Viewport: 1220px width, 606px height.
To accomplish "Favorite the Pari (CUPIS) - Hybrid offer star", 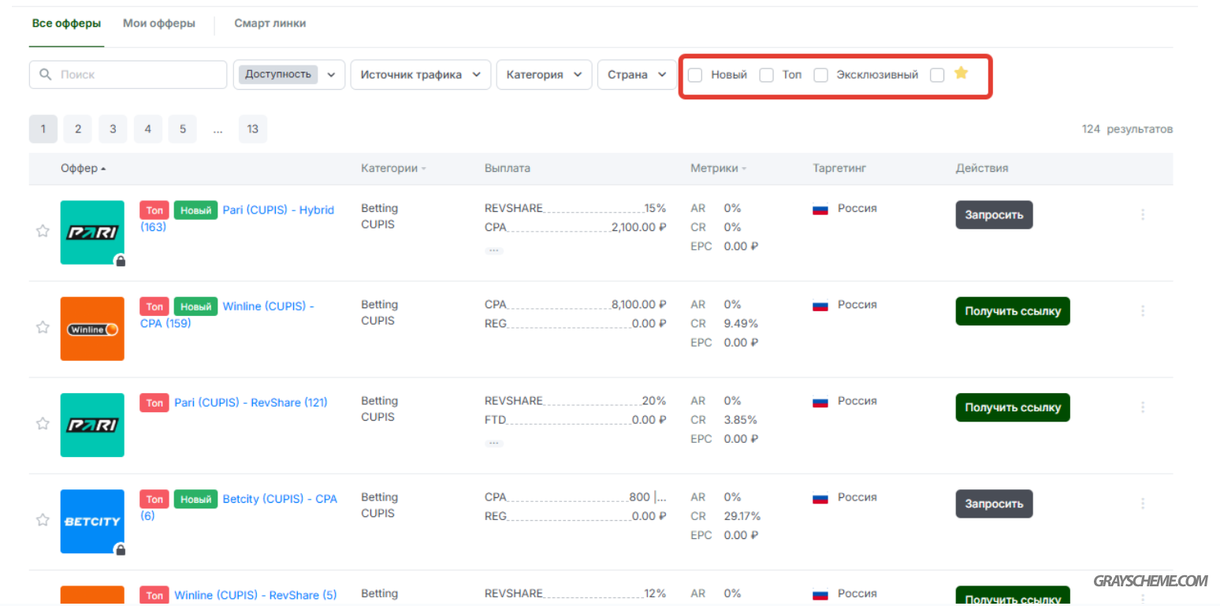I will pos(43,231).
